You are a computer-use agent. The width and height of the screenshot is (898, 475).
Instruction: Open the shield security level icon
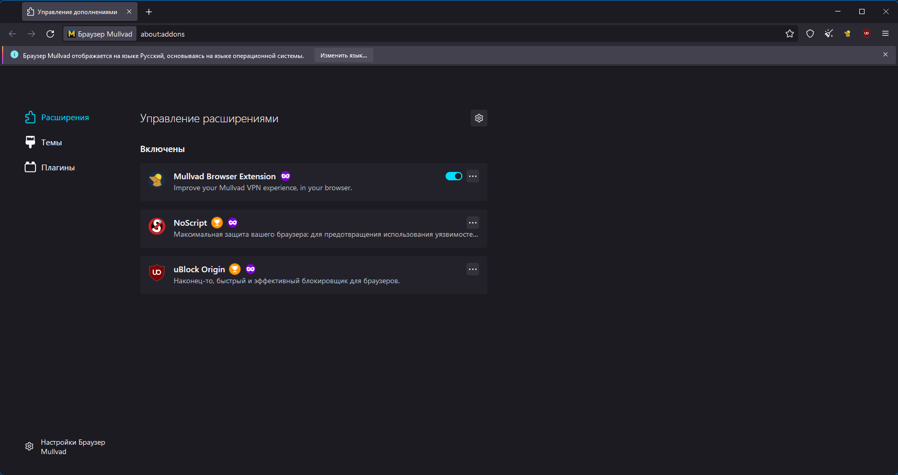point(810,34)
